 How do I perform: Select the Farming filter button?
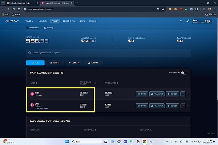pos(93,63)
